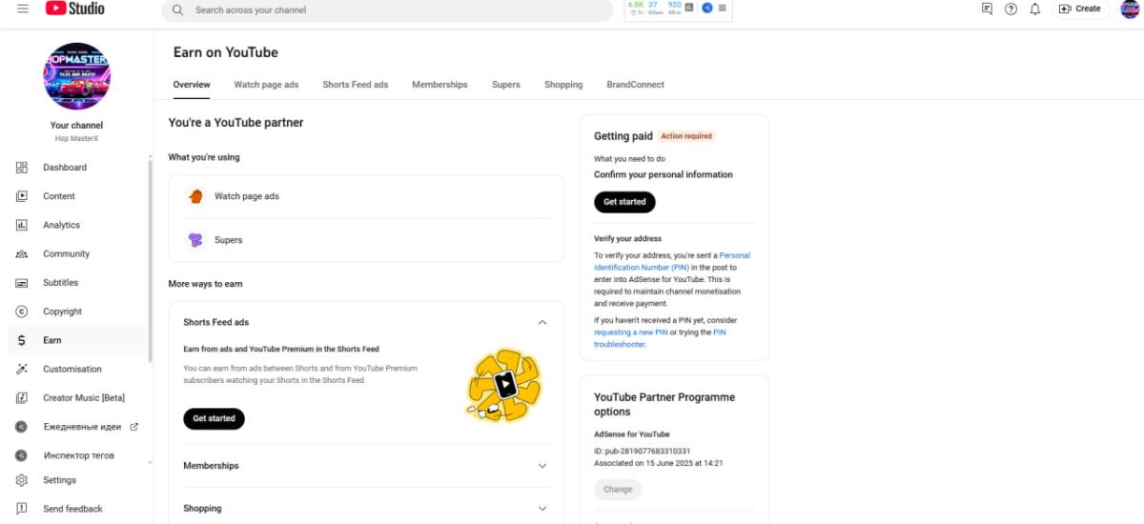This screenshot has width=1144, height=524.
Task: Click the extension bar chart icon
Action: 689,8
